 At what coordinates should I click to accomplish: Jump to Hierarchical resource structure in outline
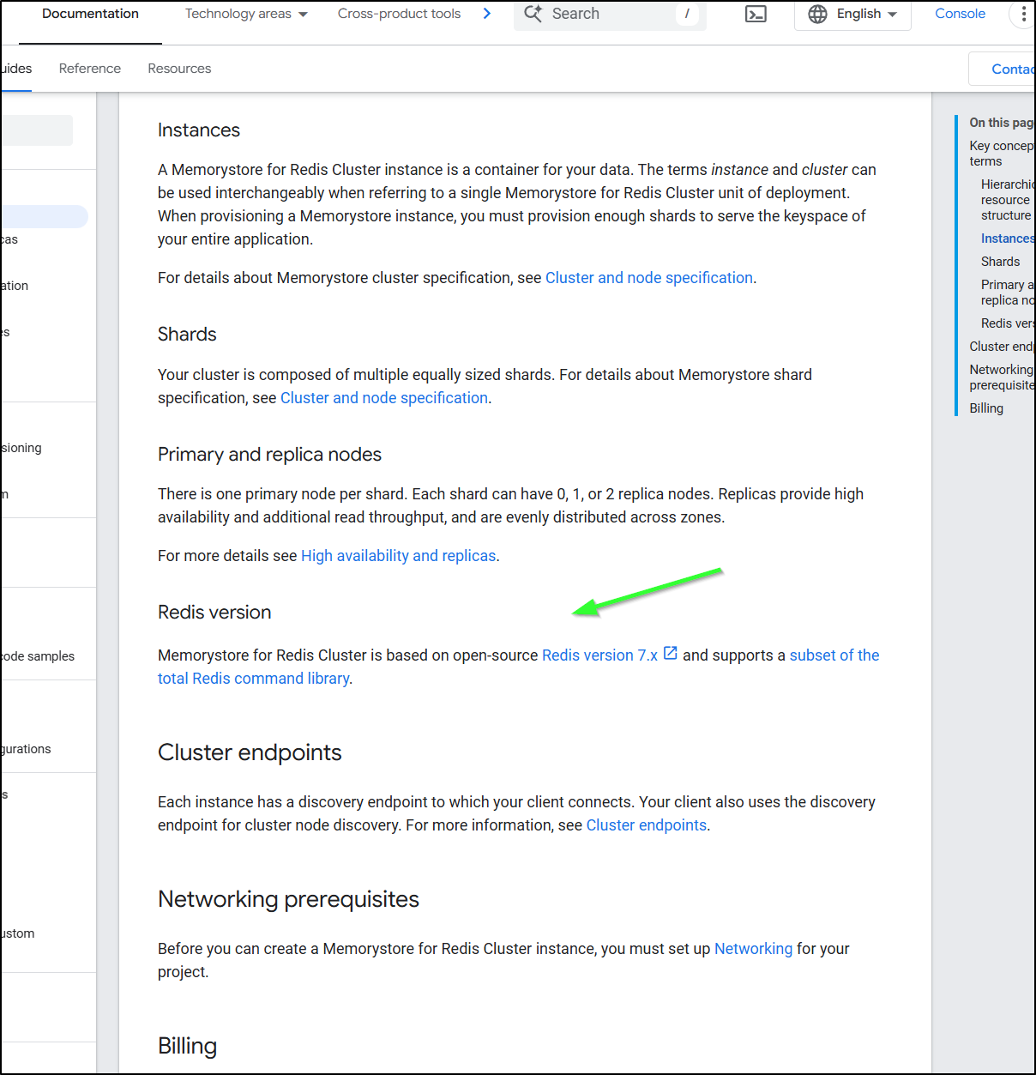tap(1008, 200)
